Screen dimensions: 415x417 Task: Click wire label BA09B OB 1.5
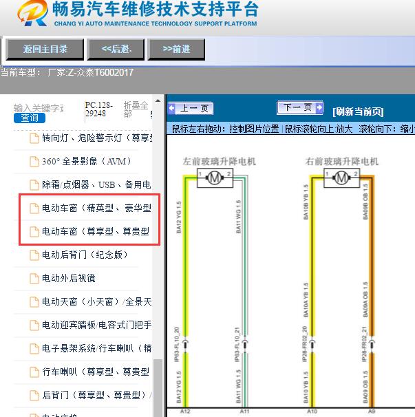365,202
